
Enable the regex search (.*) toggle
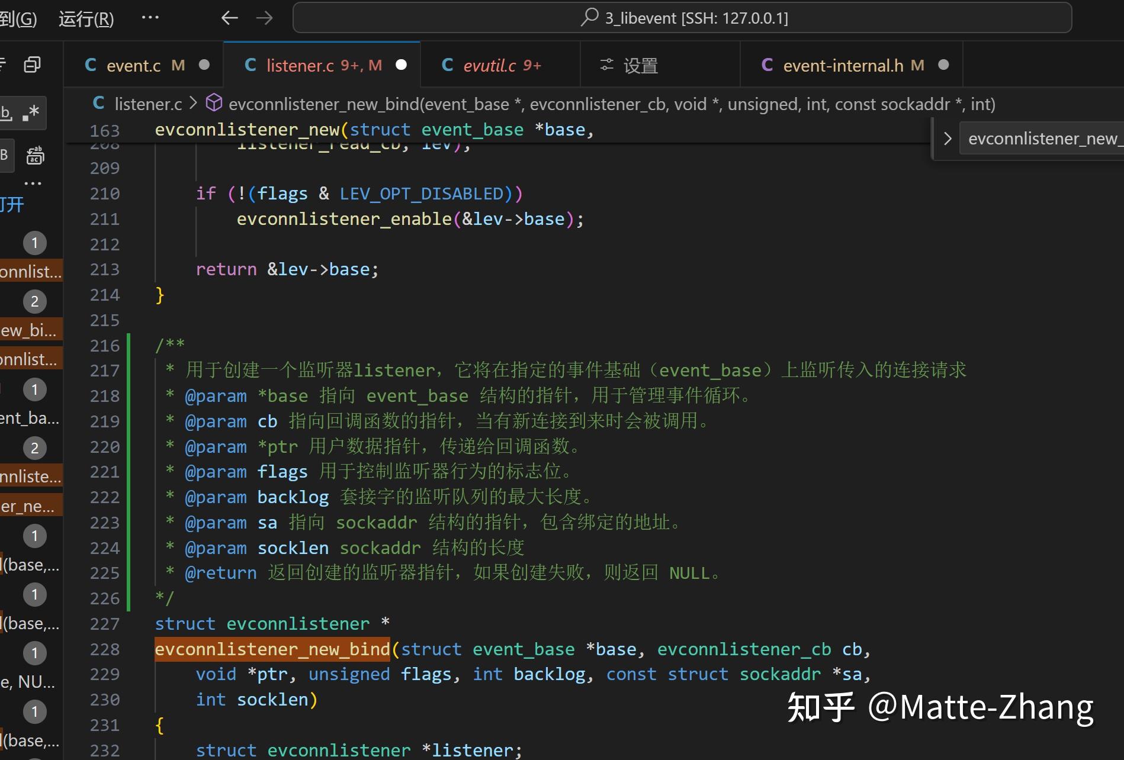pyautogui.click(x=33, y=112)
